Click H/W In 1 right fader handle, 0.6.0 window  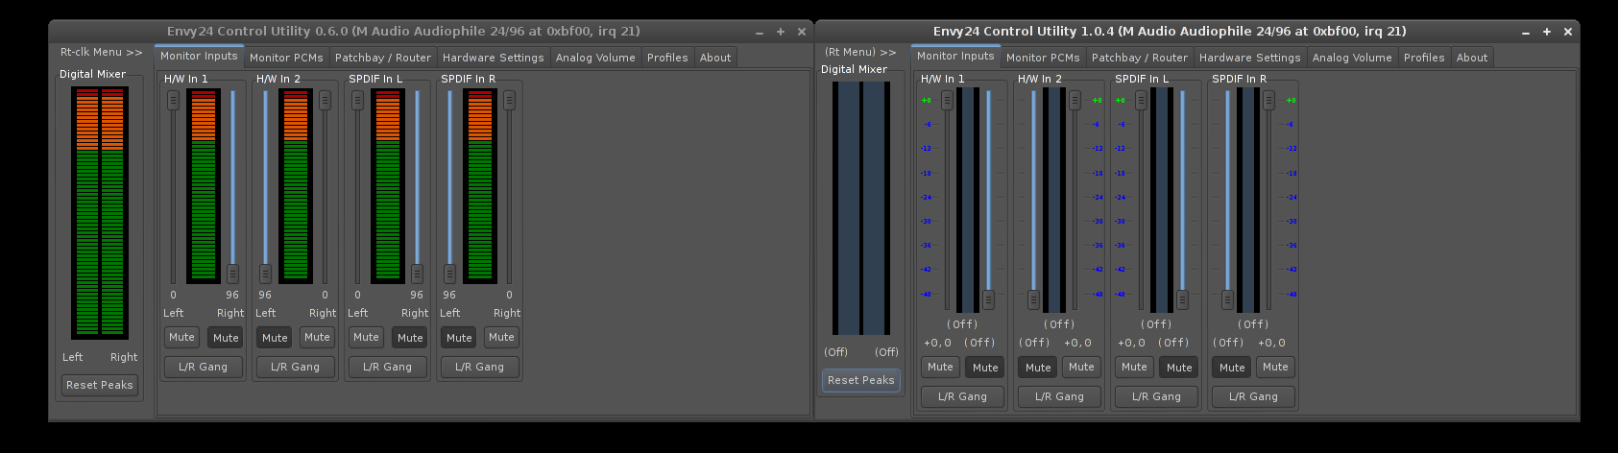[232, 274]
